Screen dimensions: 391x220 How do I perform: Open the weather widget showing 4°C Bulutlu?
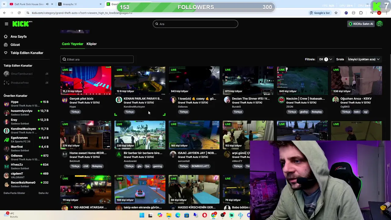coord(12,215)
